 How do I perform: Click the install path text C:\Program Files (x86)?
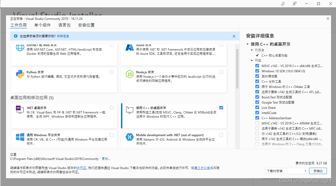click(54, 159)
